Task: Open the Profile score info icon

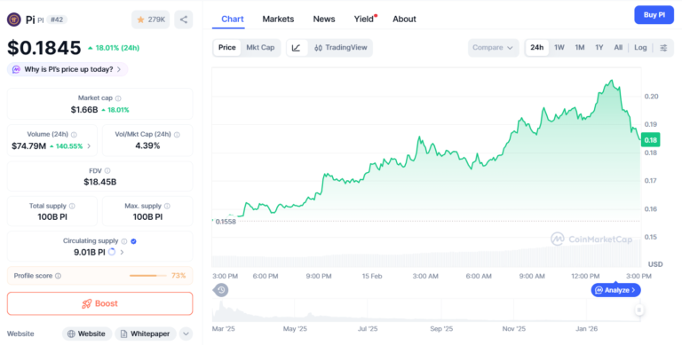Action: tap(59, 276)
